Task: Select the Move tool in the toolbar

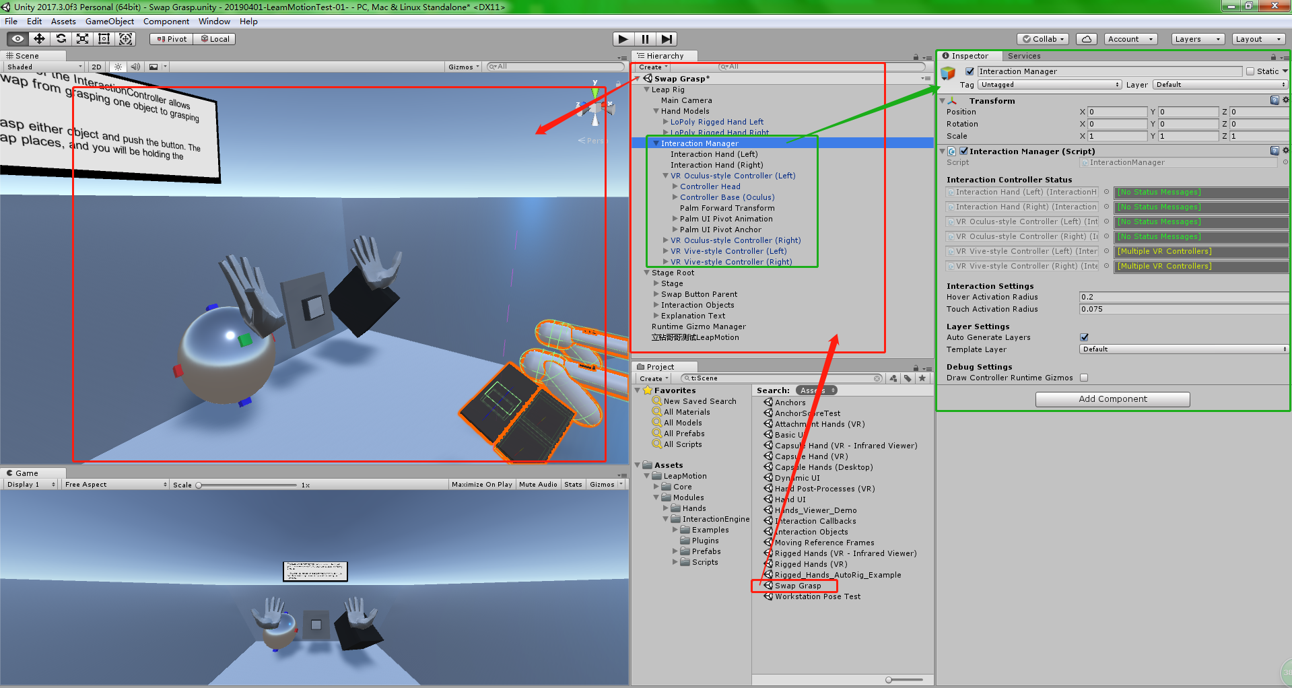Action: tap(38, 38)
